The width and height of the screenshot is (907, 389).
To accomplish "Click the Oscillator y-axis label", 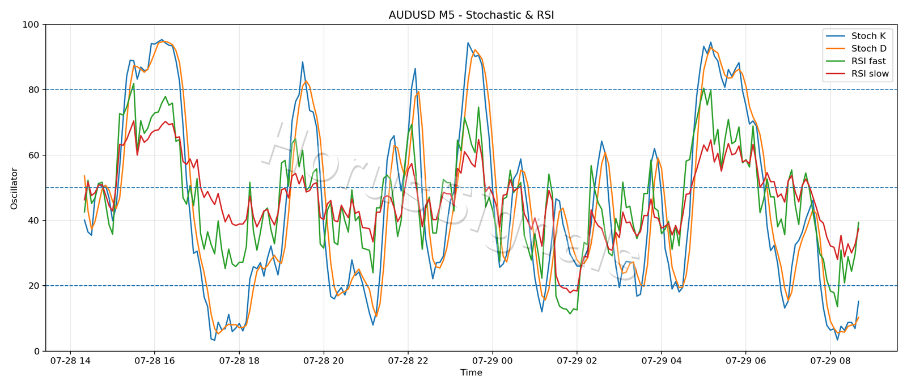I will (x=14, y=188).
